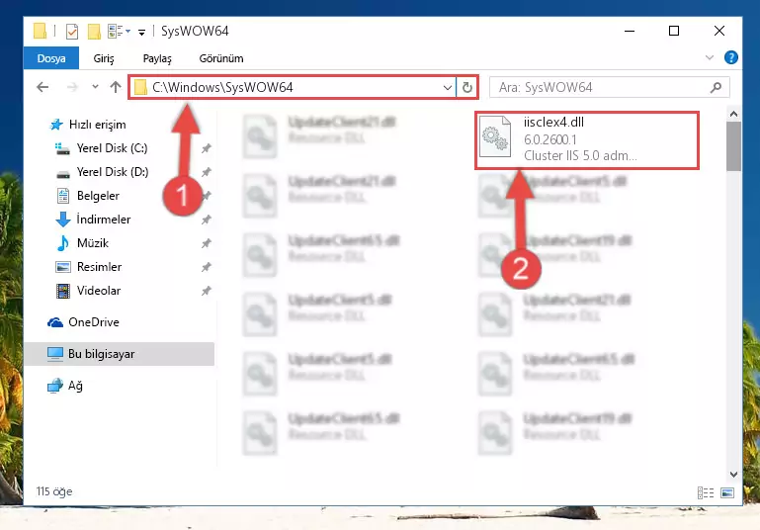Screen dimensions: 760x530
Task: Click the title bar folder icon
Action: pyautogui.click(x=41, y=31)
